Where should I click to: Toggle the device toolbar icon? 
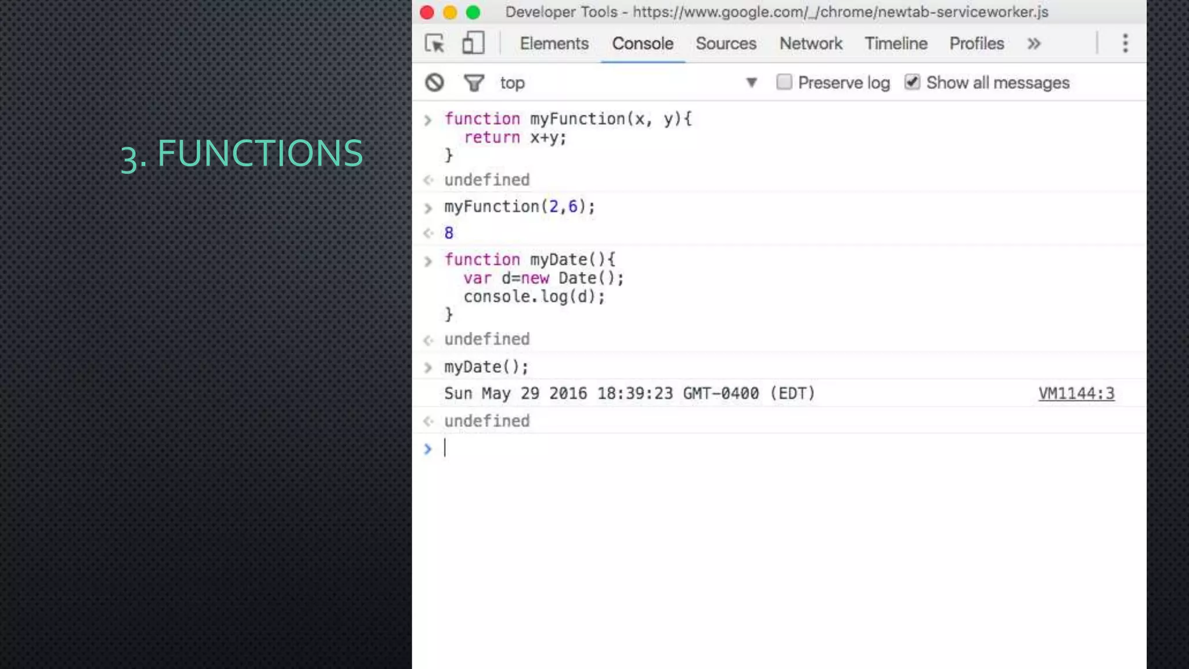[x=473, y=43]
